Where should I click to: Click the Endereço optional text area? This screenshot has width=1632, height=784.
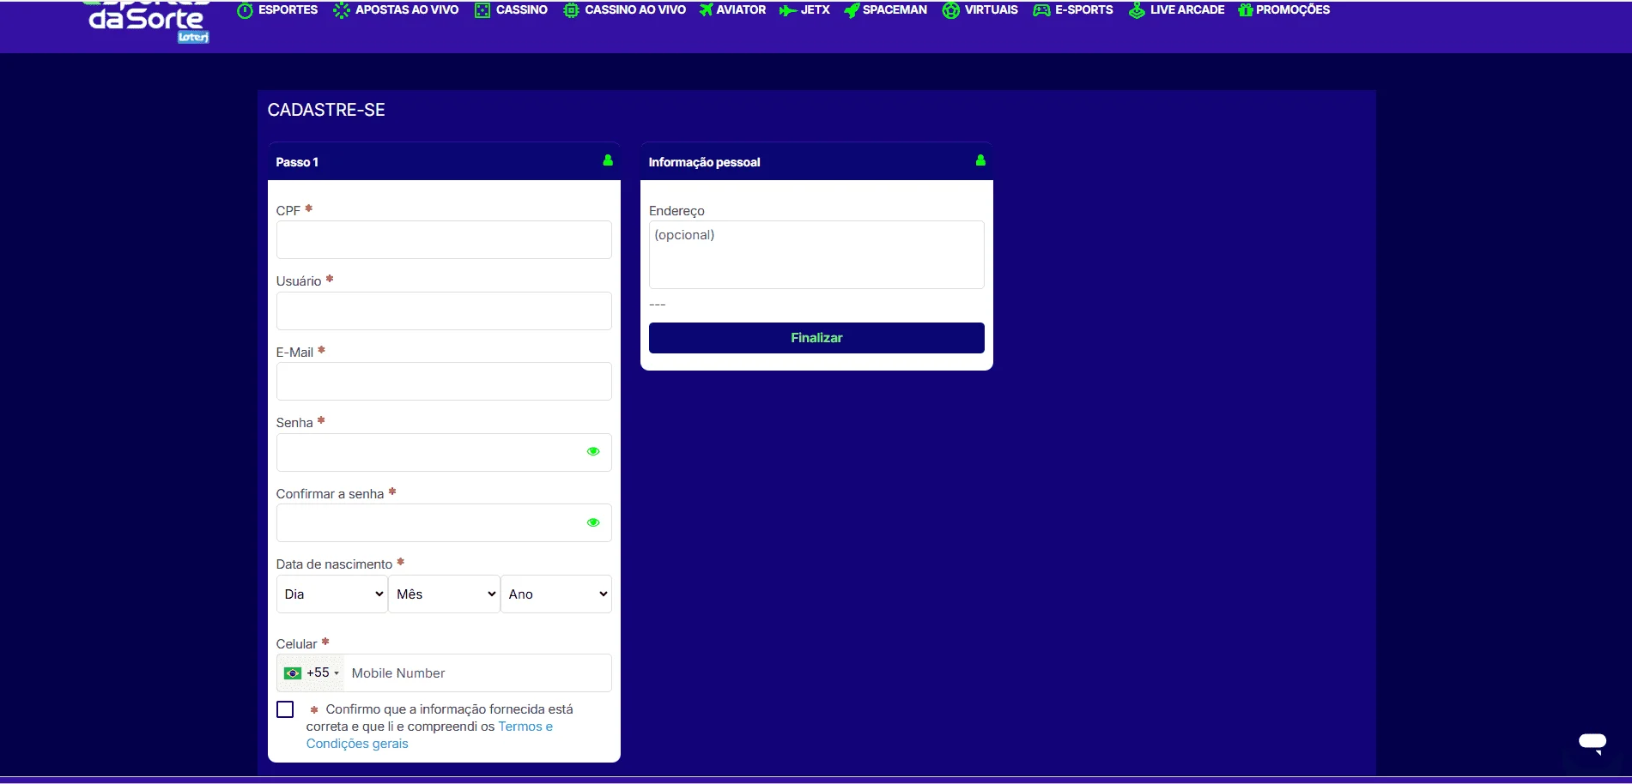[816, 255]
